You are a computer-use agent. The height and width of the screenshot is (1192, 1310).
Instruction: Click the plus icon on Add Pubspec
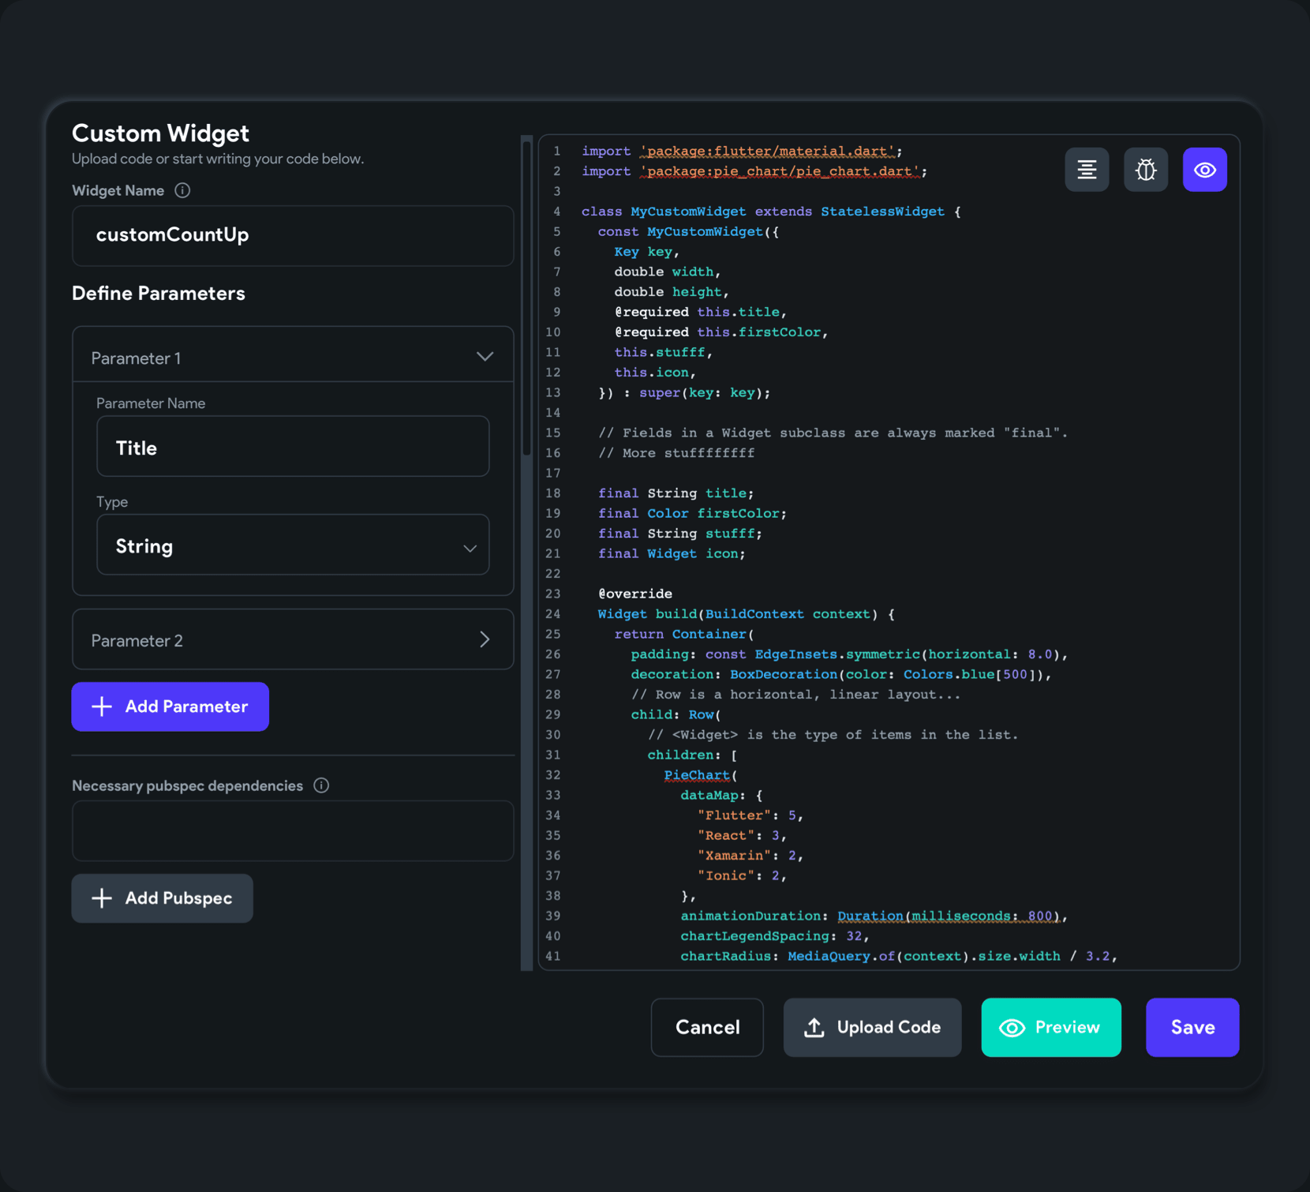[x=102, y=898]
